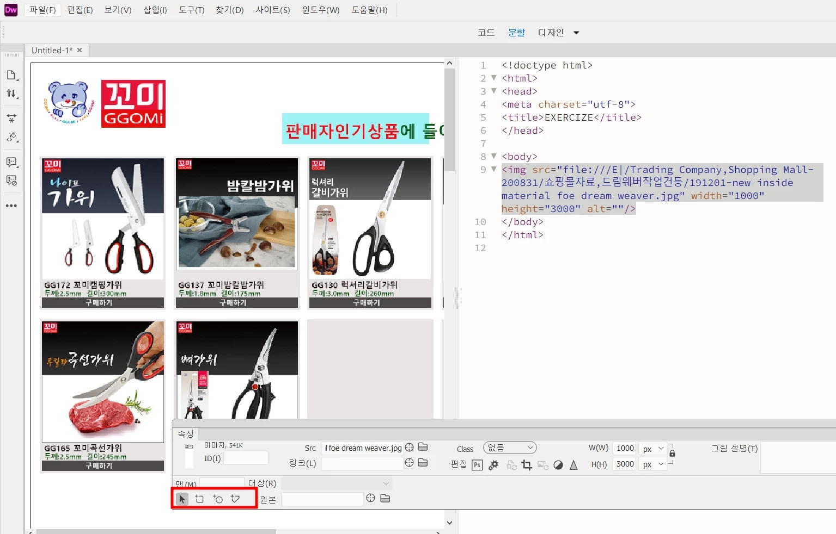
Task: Click the sharpen triangle icon
Action: pos(573,465)
